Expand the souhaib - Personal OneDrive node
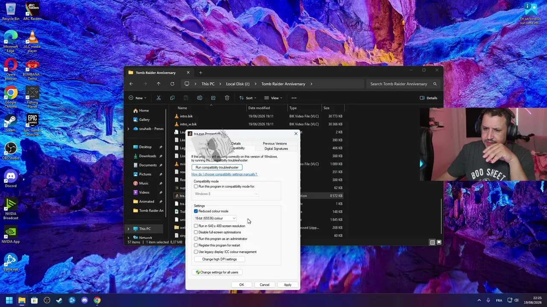 point(128,129)
